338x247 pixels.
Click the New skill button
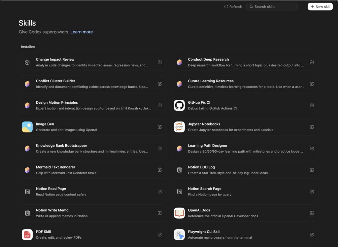320,6
